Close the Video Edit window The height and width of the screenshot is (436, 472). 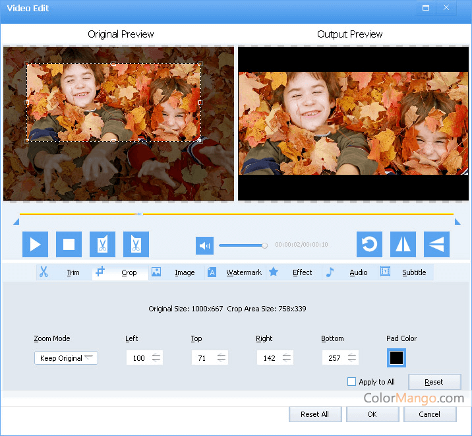pyautogui.click(x=446, y=8)
